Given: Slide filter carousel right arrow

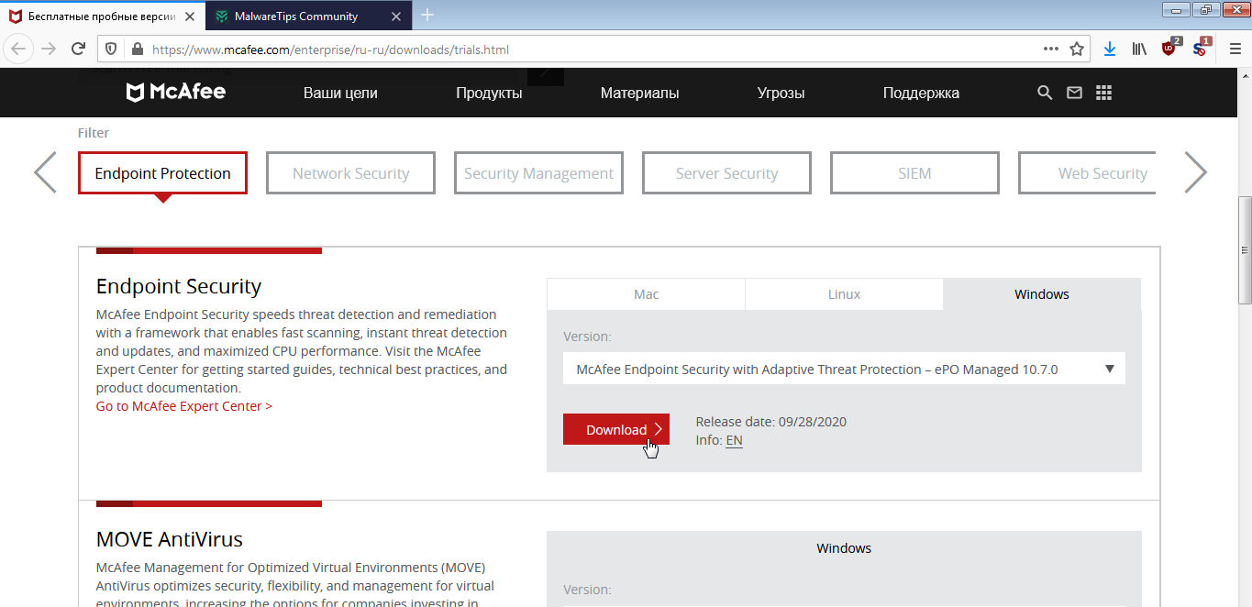Looking at the screenshot, I should pyautogui.click(x=1195, y=172).
